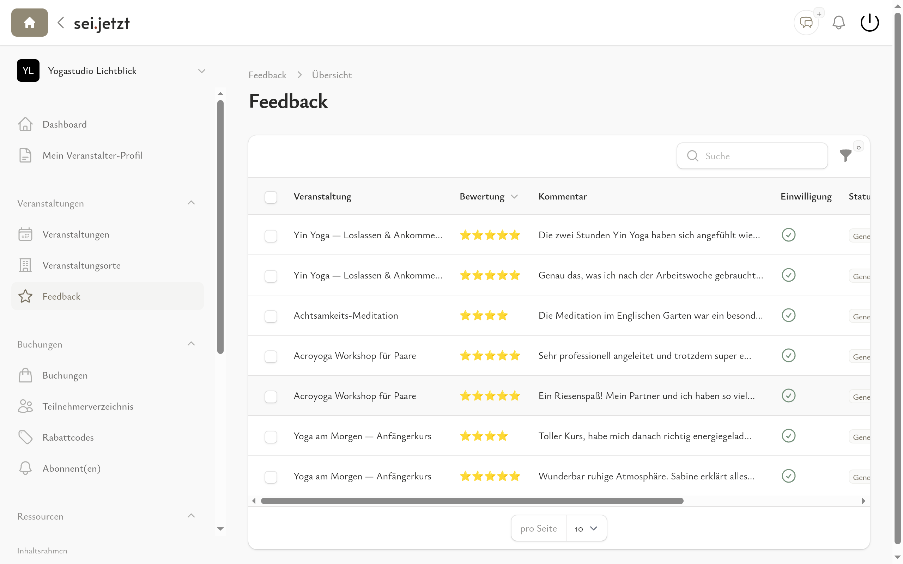The image size is (903, 564).
Task: Click the Rabattcodes tag icon
Action: [25, 437]
